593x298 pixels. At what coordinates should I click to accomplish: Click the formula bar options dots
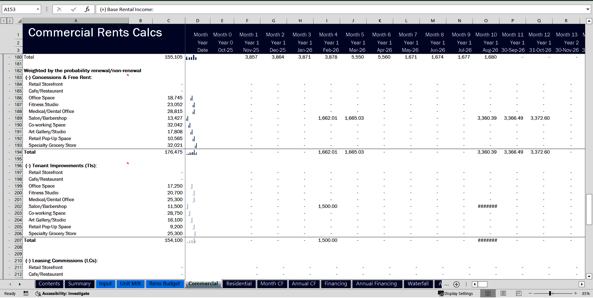tap(47, 9)
